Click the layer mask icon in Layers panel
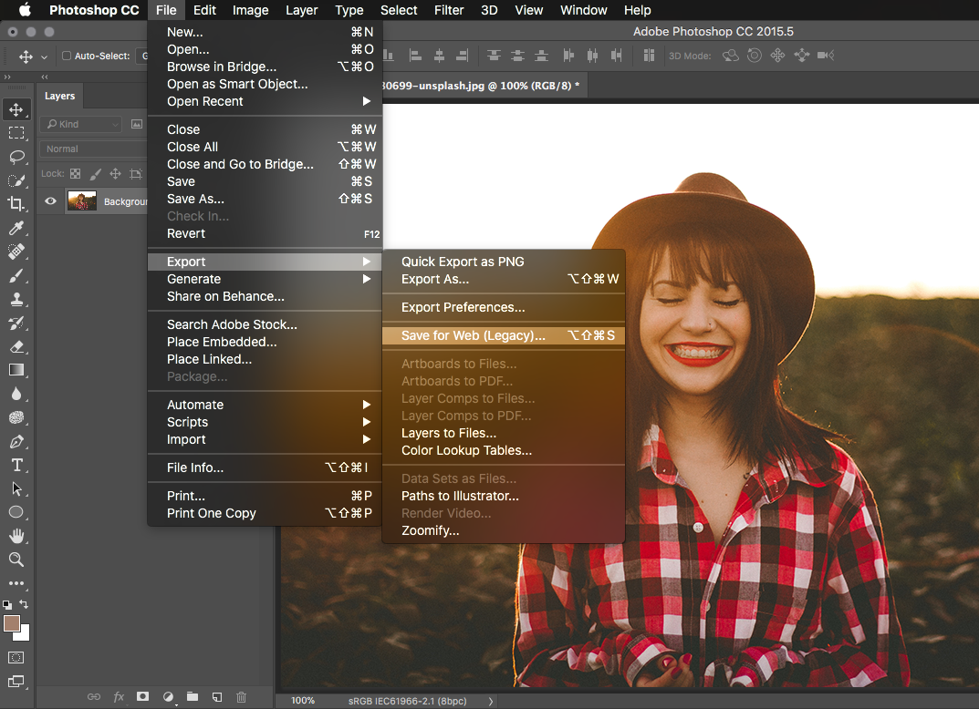The width and height of the screenshot is (979, 709). pos(142,697)
